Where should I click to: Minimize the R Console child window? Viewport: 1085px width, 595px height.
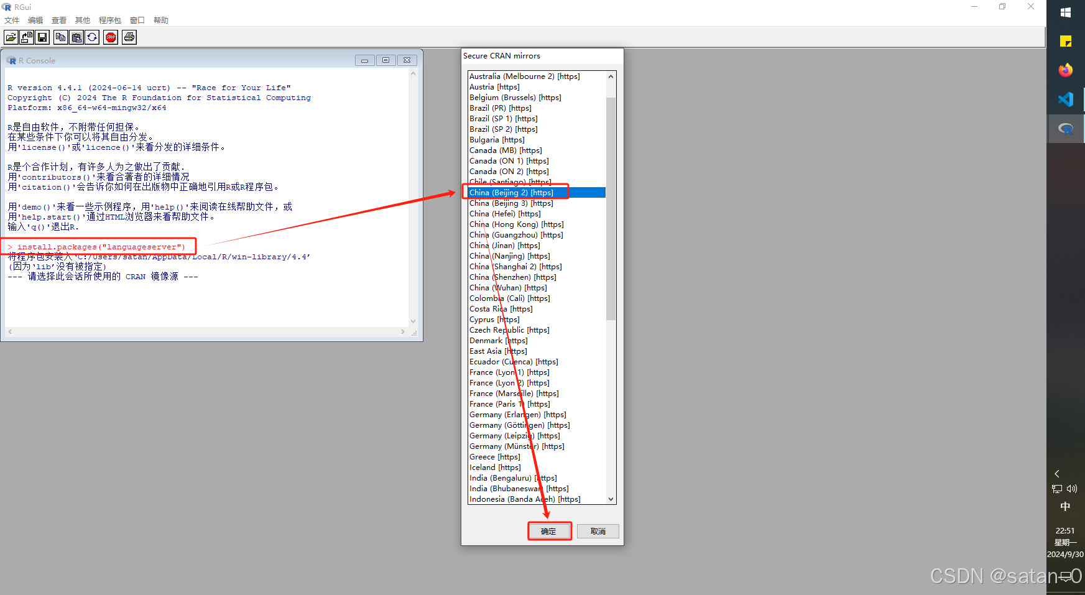coord(365,60)
